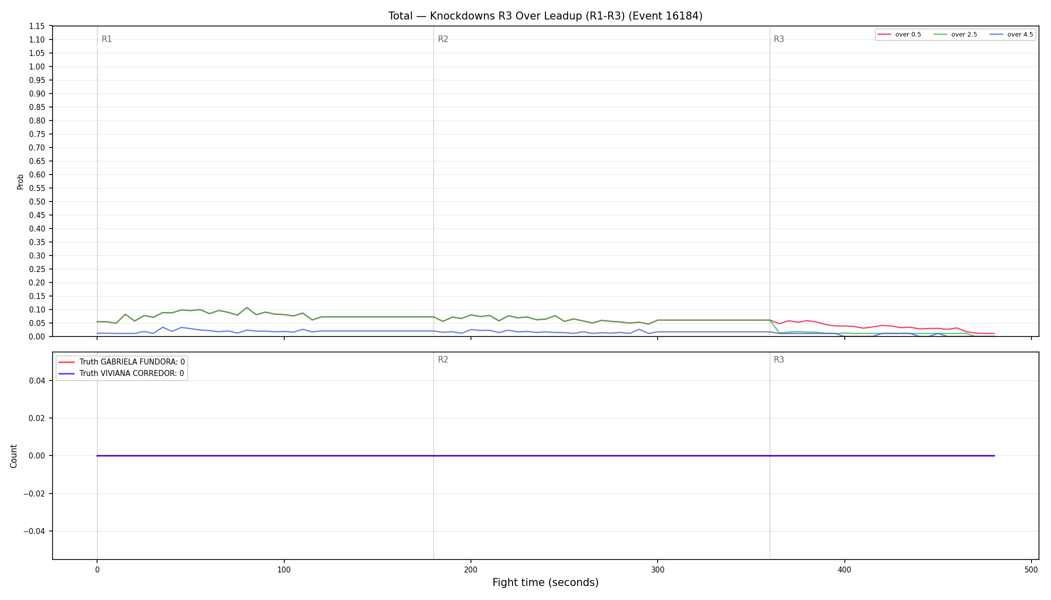Click the 0.02 tick label on Count axis
The height and width of the screenshot is (600, 1051).
click(38, 418)
